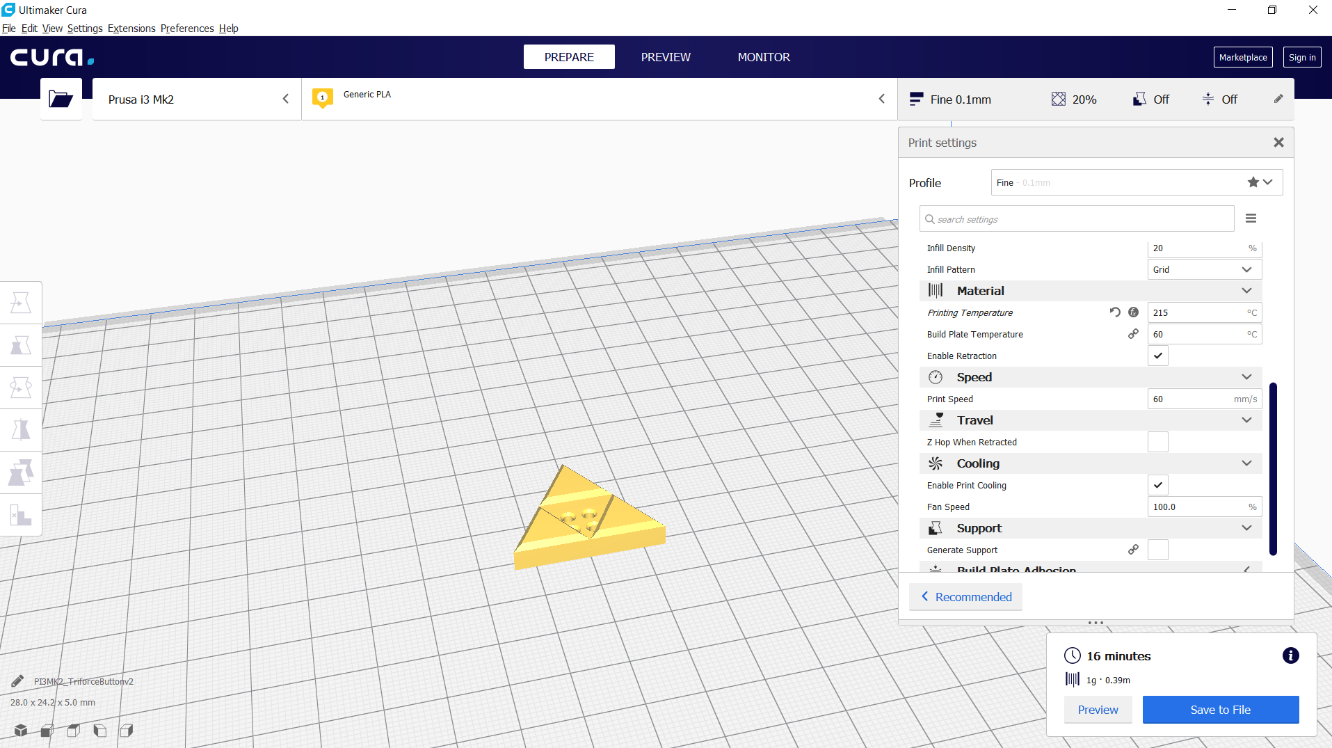Switch to left side view cube icon
The width and height of the screenshot is (1332, 748).
100,730
